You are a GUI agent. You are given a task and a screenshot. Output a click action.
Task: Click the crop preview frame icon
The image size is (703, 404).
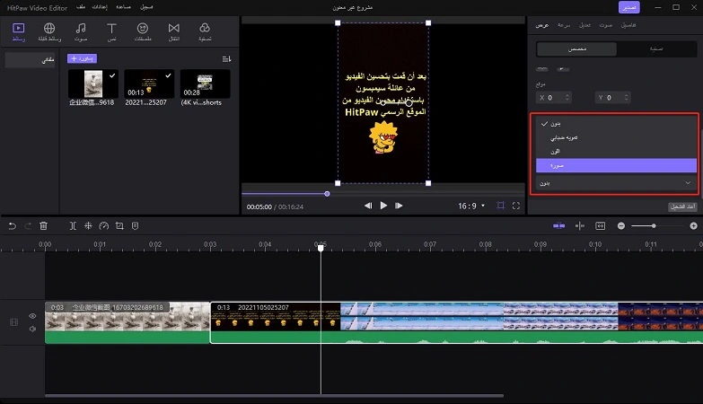pyautogui.click(x=501, y=206)
